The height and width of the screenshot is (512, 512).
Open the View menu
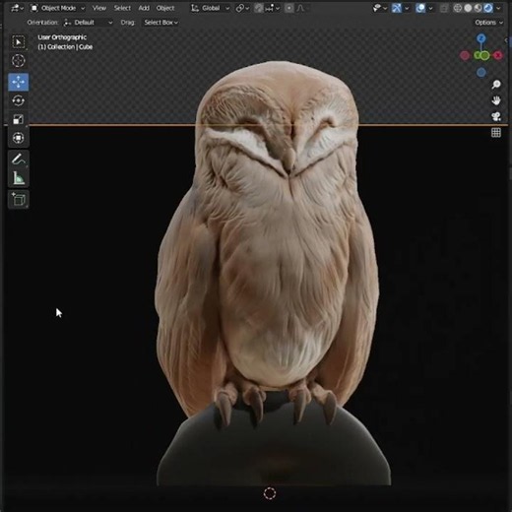click(x=98, y=8)
